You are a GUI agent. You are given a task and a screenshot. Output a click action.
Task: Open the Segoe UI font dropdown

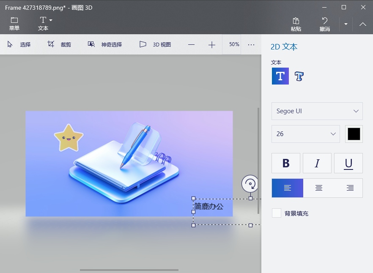pos(317,111)
